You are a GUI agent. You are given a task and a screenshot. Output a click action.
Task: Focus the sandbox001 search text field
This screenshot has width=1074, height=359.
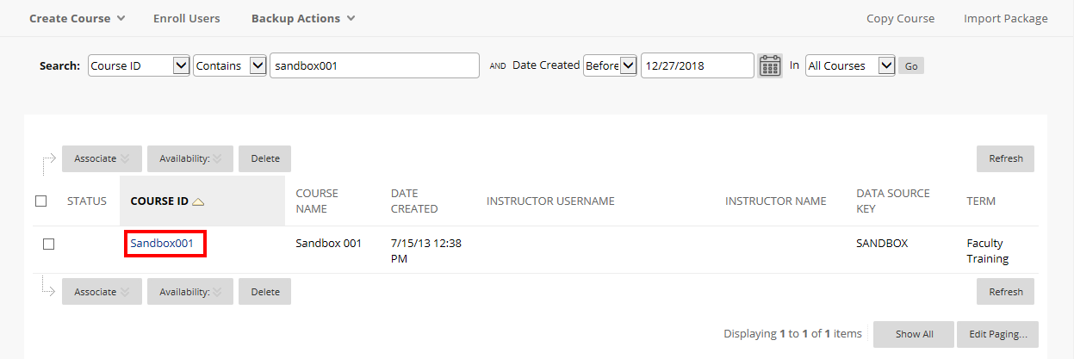pyautogui.click(x=375, y=65)
